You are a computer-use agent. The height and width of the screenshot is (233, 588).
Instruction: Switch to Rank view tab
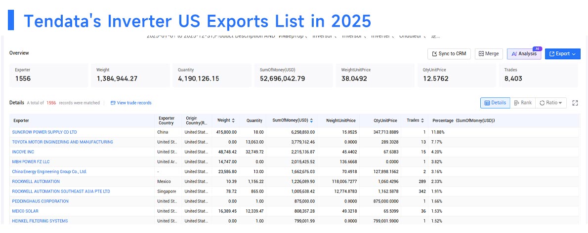[523, 103]
